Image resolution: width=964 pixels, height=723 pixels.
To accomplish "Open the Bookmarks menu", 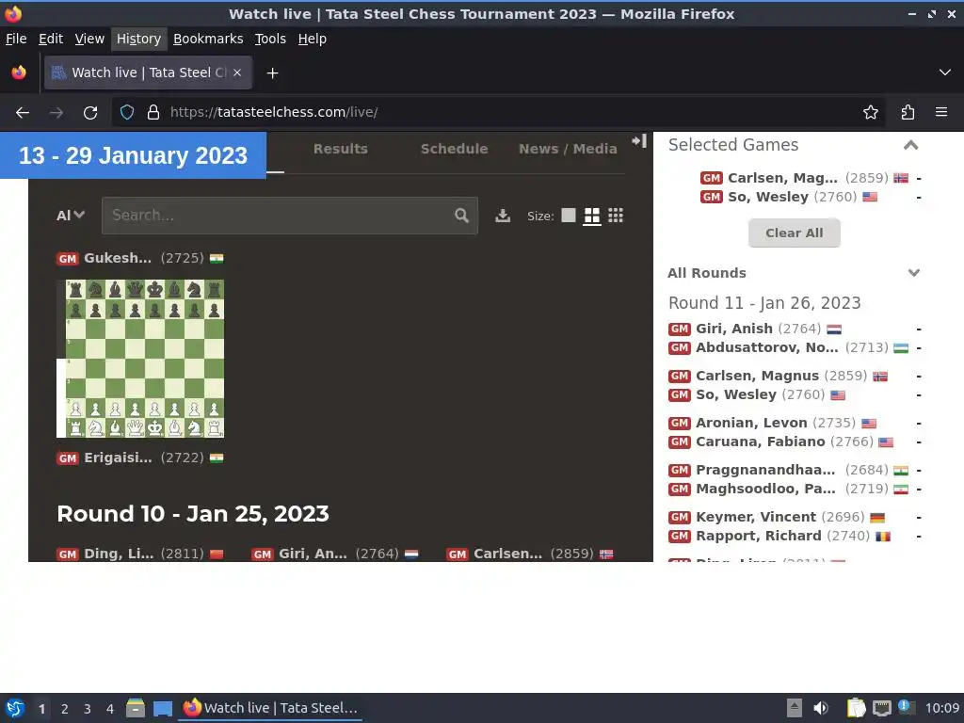I will point(208,39).
